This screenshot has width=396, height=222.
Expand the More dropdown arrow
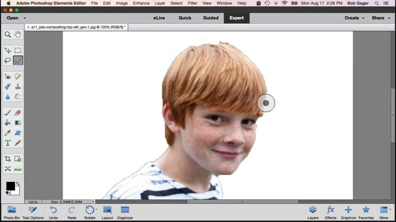[x=390, y=210]
